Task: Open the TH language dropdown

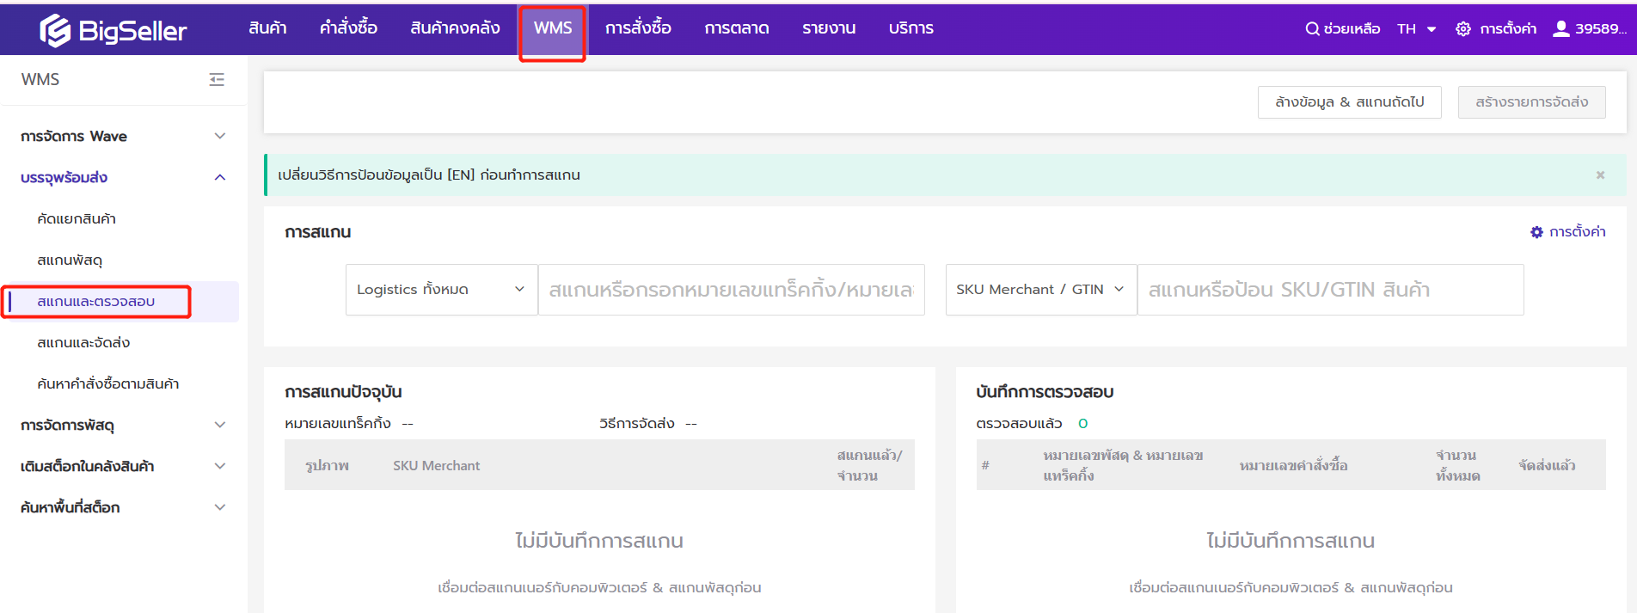Action: pyautogui.click(x=1416, y=28)
